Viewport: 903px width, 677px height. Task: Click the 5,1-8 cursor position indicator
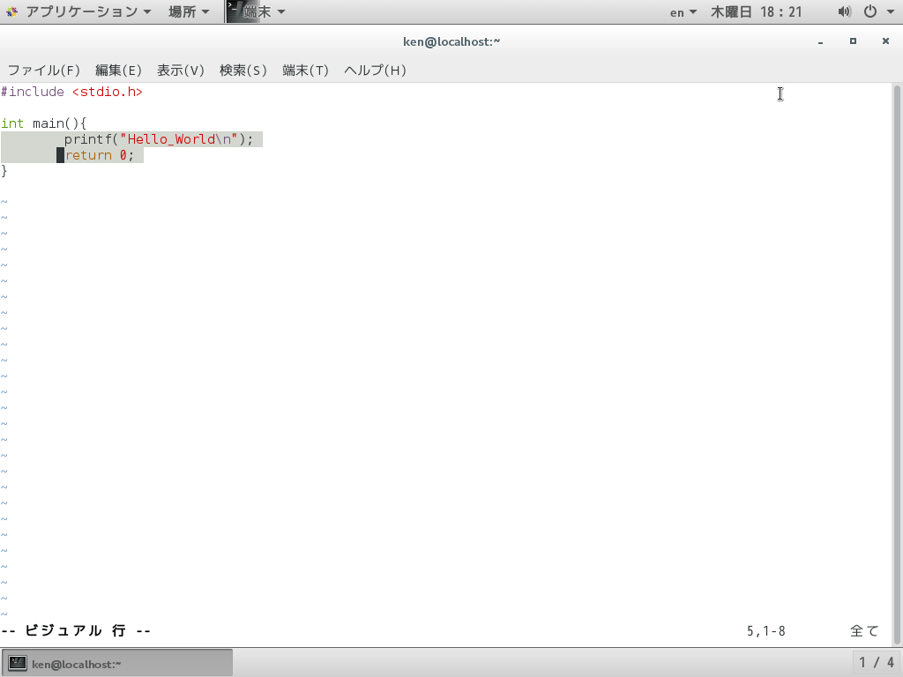(x=766, y=631)
